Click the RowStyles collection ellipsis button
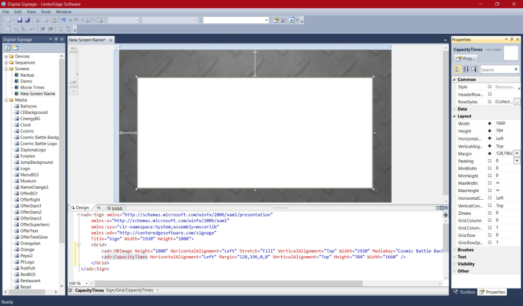Screen dimensions: 523x306 [x=517, y=102]
